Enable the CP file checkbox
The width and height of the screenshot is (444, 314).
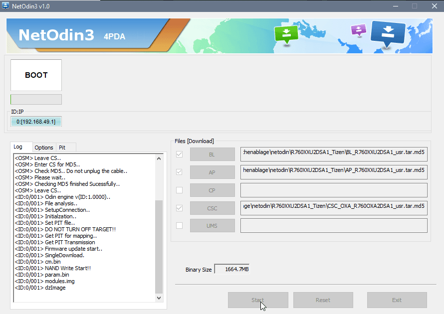pos(180,190)
